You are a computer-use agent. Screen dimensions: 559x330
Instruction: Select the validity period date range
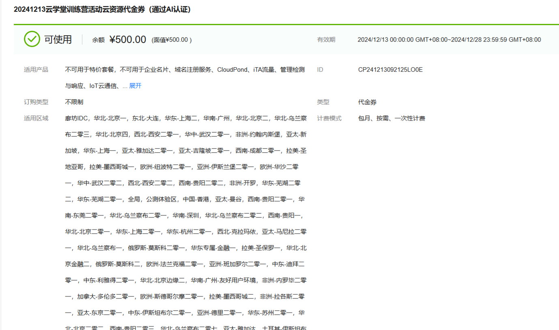coord(449,40)
